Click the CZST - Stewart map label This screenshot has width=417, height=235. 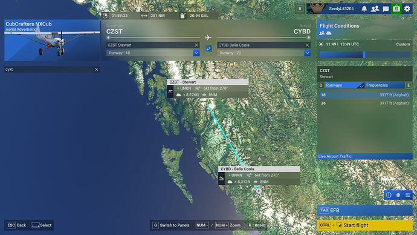point(207,82)
